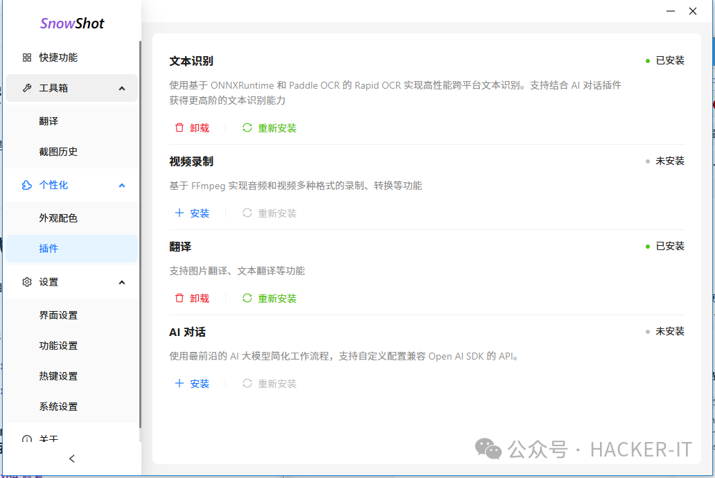The image size is (715, 478).
Task: Open the translation page under toolbox
Action: [x=49, y=121]
